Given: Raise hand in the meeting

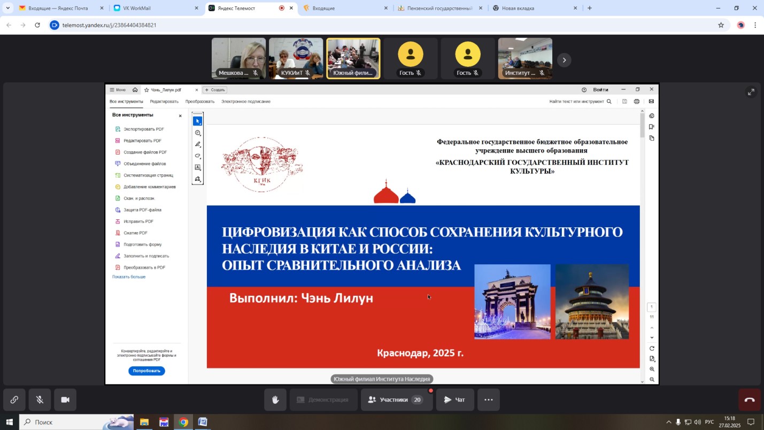Looking at the screenshot, I should click(275, 400).
